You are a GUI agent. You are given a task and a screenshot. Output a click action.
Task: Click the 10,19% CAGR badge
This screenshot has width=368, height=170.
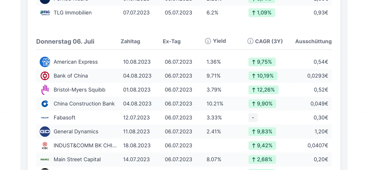click(x=263, y=76)
